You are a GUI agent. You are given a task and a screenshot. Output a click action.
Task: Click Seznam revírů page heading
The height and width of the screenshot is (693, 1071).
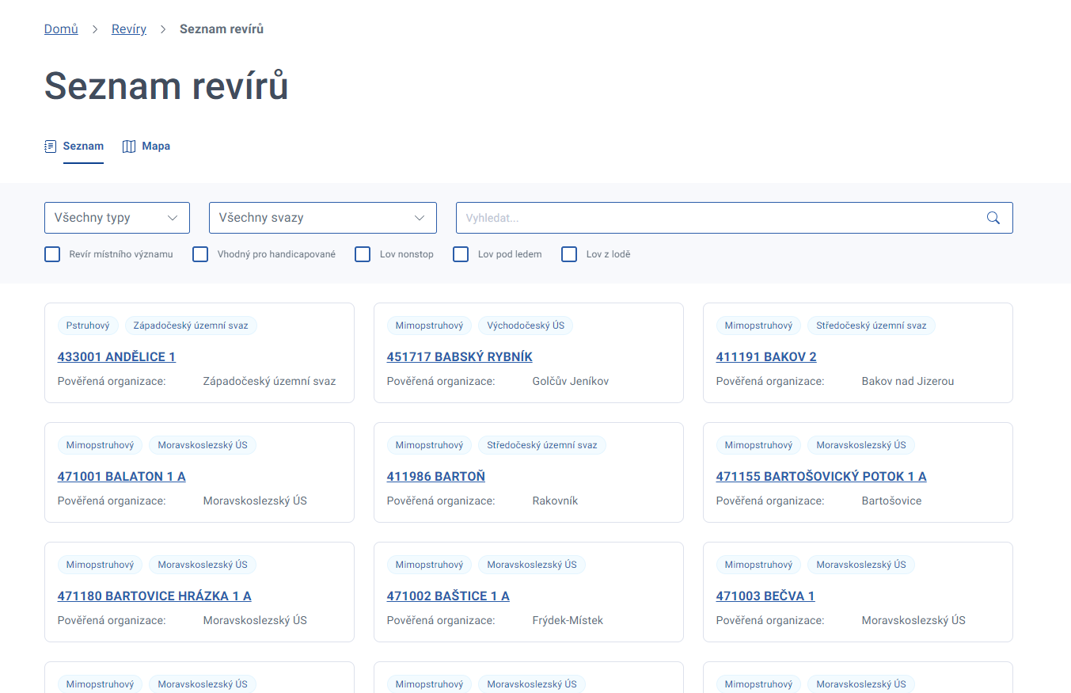point(166,86)
